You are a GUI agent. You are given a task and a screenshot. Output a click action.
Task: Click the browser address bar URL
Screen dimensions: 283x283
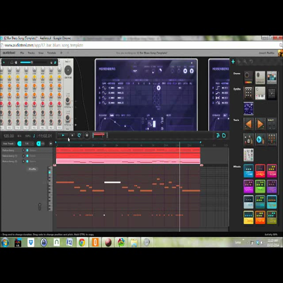(x=44, y=45)
